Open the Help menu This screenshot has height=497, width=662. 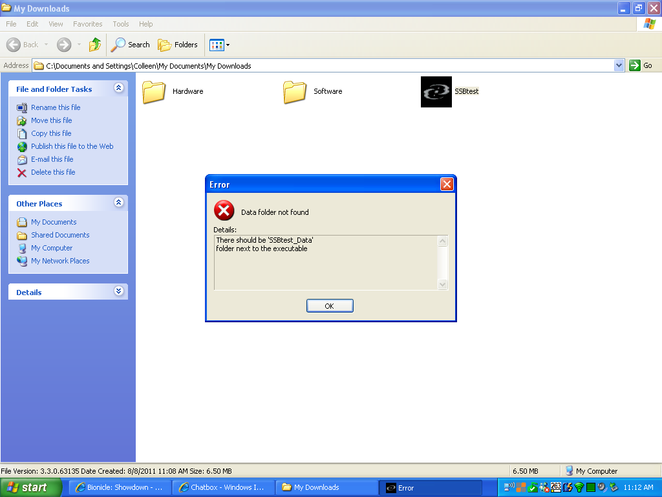click(145, 24)
